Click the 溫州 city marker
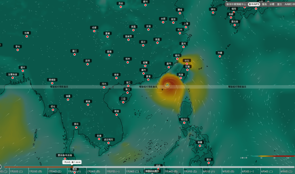The image size is (295, 174). [x=184, y=47]
